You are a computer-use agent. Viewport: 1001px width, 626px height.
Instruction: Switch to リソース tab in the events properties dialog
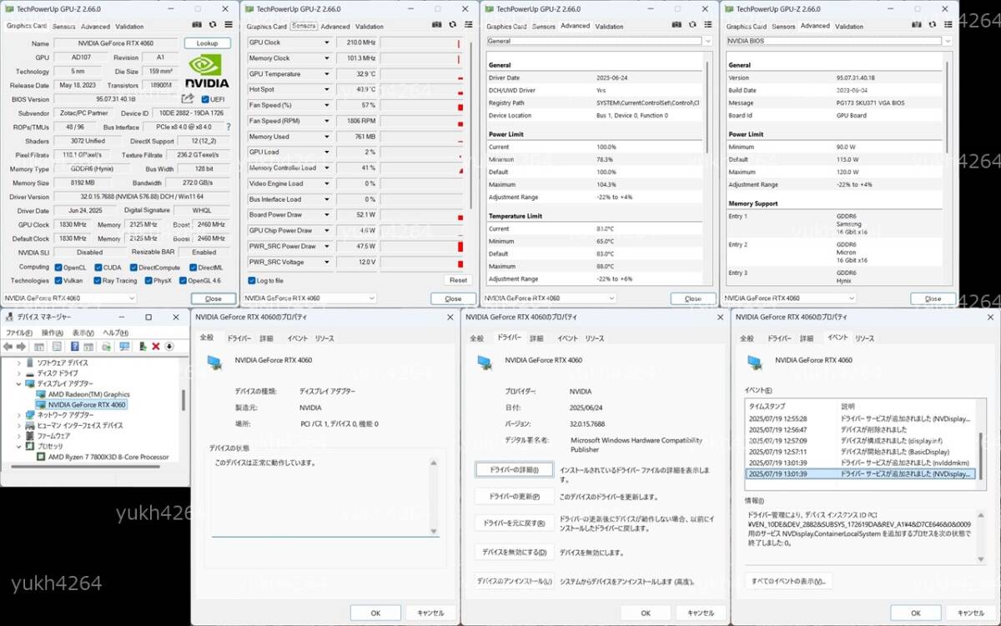point(864,338)
